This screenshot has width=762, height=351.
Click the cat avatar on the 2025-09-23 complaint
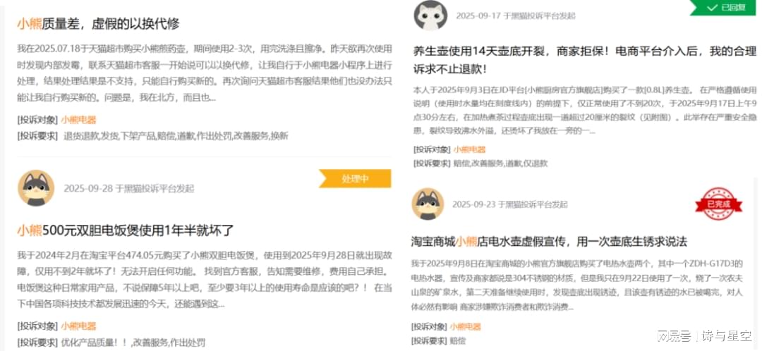point(428,204)
